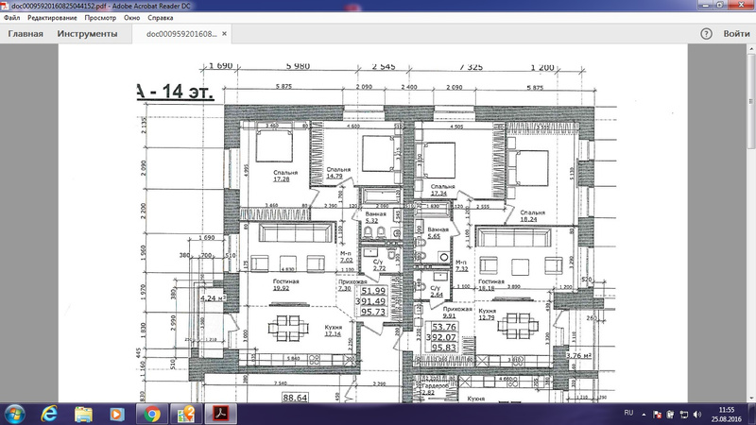This screenshot has height=425, width=756.
Task: Click the 'Ванная 5.32' room label
Action: click(375, 217)
